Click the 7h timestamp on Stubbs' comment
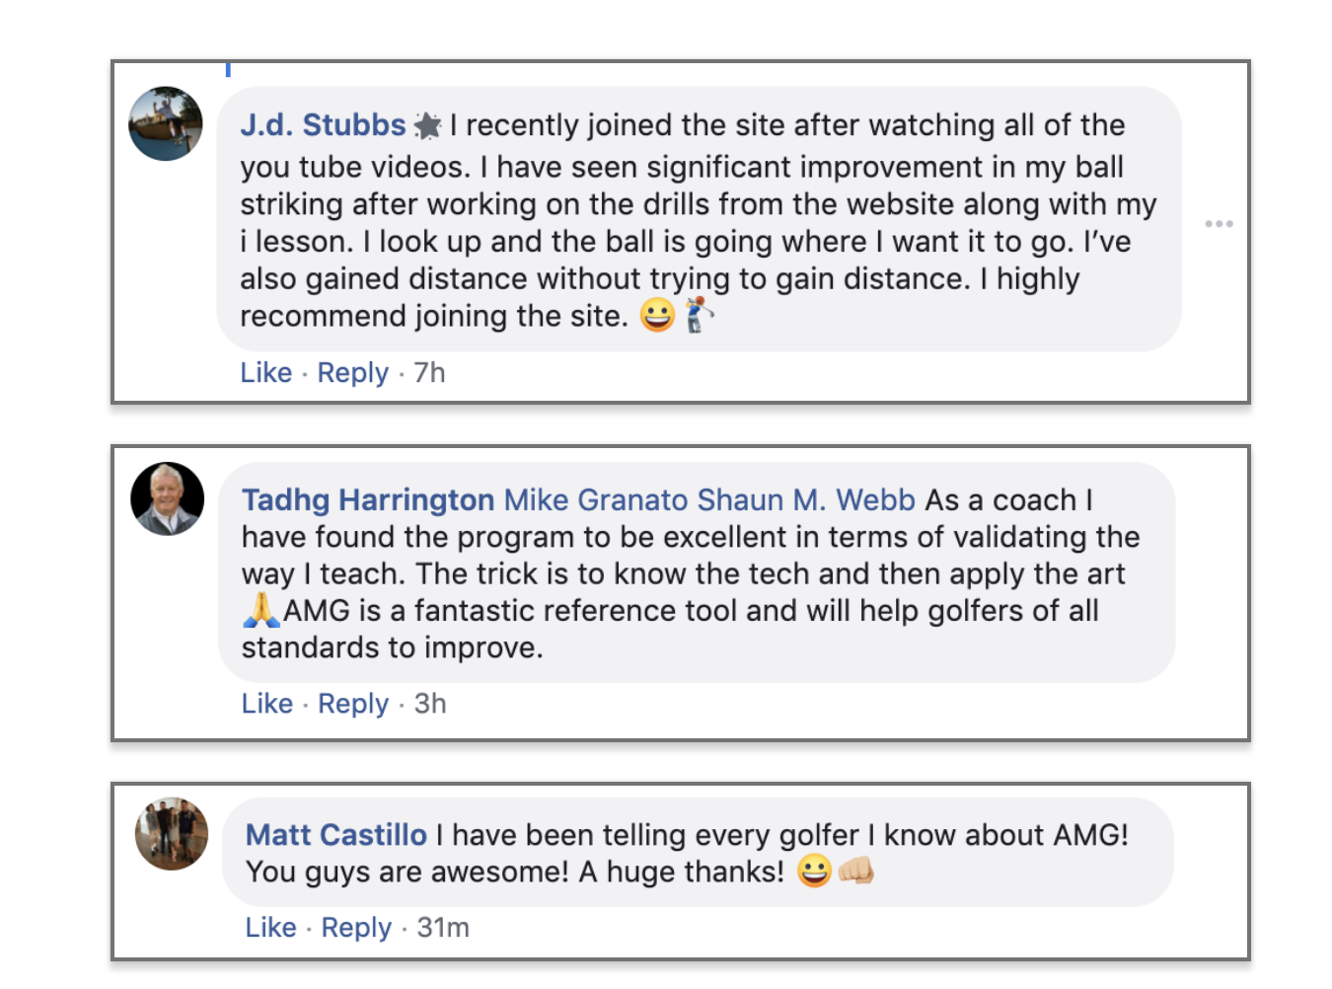This screenshot has width=1332, height=989. pyautogui.click(x=430, y=373)
